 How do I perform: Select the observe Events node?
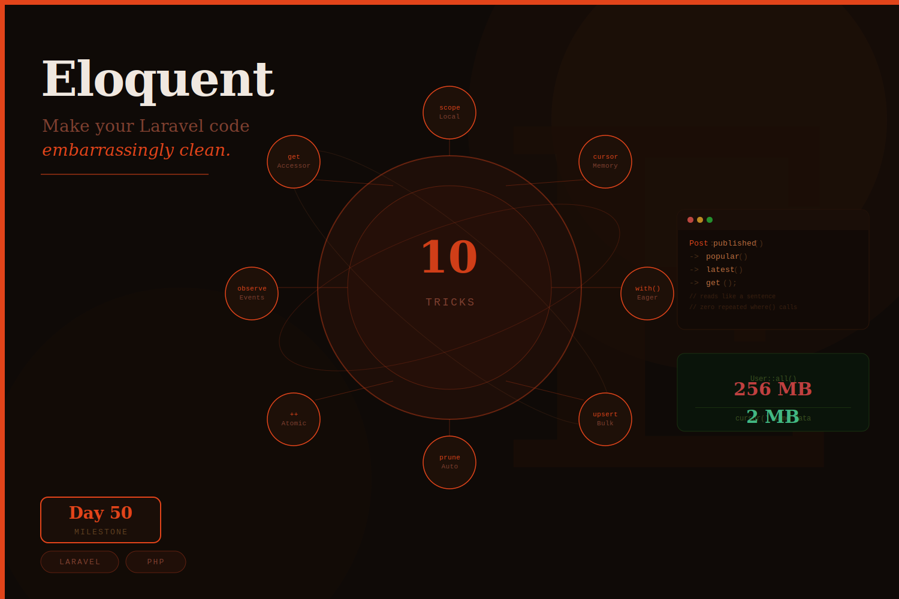coord(251,293)
